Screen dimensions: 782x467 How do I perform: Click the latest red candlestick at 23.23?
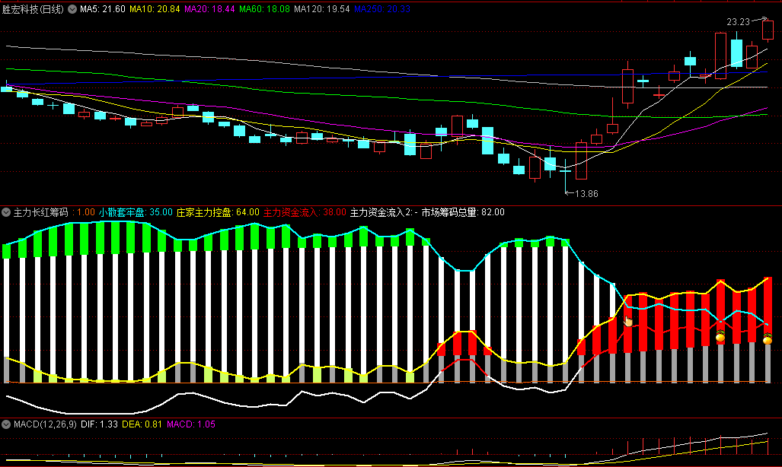tap(768, 30)
